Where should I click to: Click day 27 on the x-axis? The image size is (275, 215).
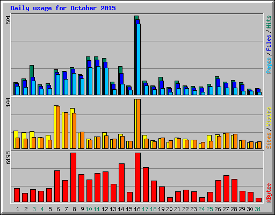pos(226,209)
